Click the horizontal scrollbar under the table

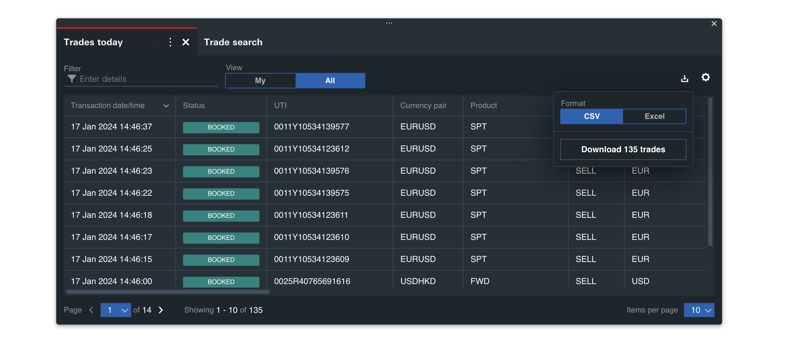click(x=168, y=292)
